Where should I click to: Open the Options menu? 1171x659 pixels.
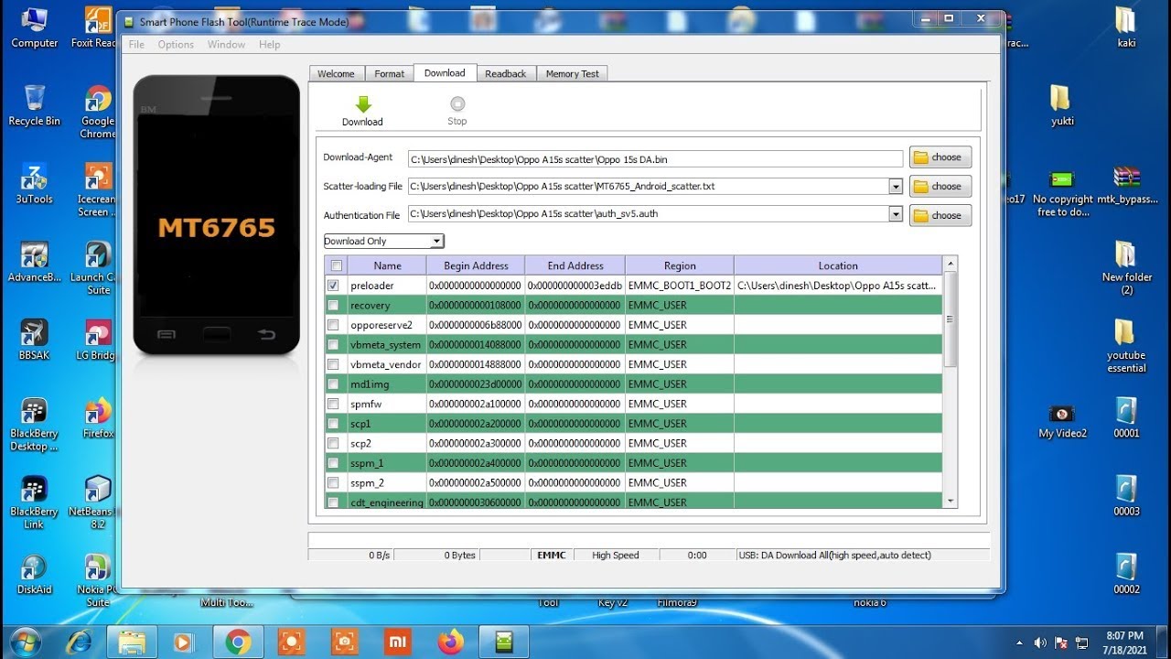(176, 44)
